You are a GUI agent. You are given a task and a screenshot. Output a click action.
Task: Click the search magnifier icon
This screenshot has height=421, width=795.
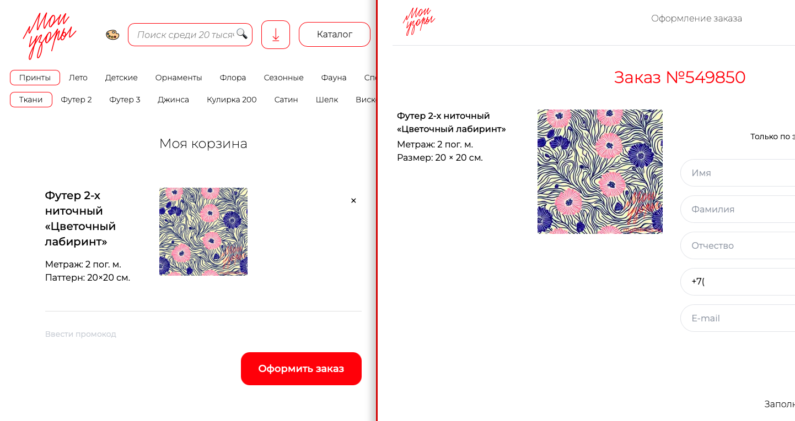(x=242, y=34)
